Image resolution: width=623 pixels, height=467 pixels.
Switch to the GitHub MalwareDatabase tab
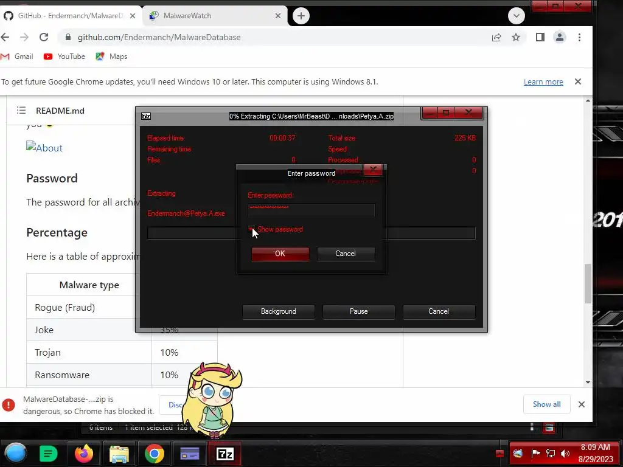point(71,15)
